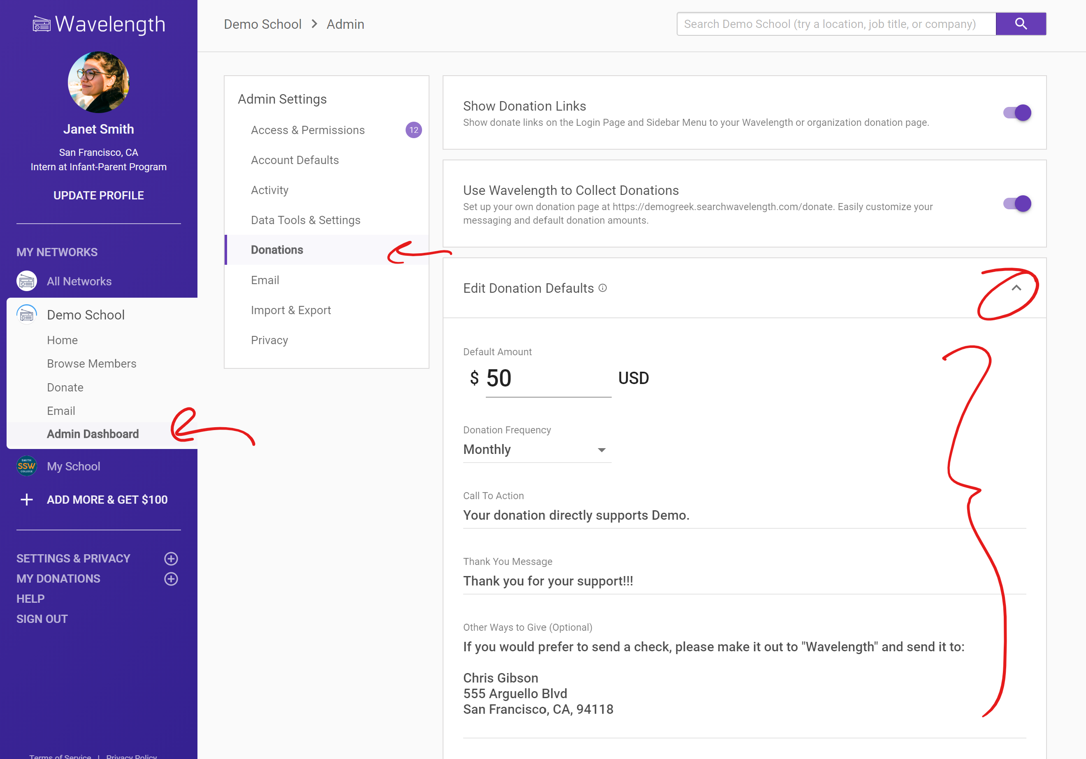The height and width of the screenshot is (759, 1086).
Task: Open the Donation Frequency dropdown
Action: tap(537, 450)
